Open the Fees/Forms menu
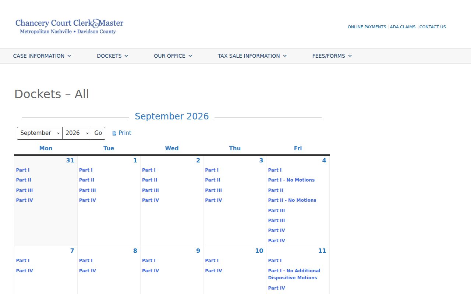Image resolution: width=471 pixels, height=294 pixels. pyautogui.click(x=332, y=56)
